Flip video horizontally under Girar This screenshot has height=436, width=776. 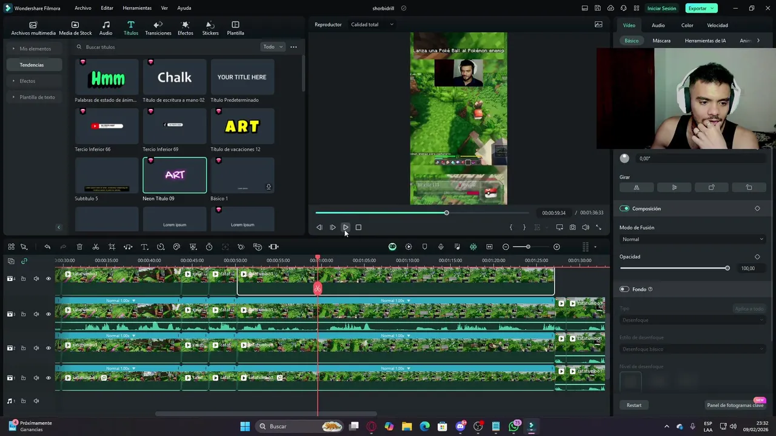click(x=637, y=187)
